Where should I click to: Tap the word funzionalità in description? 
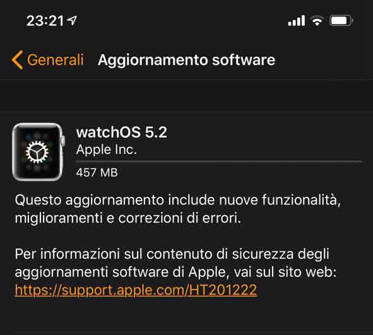(301, 200)
